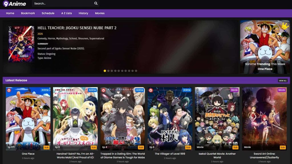Select the first carousel dot

pos(105,71)
